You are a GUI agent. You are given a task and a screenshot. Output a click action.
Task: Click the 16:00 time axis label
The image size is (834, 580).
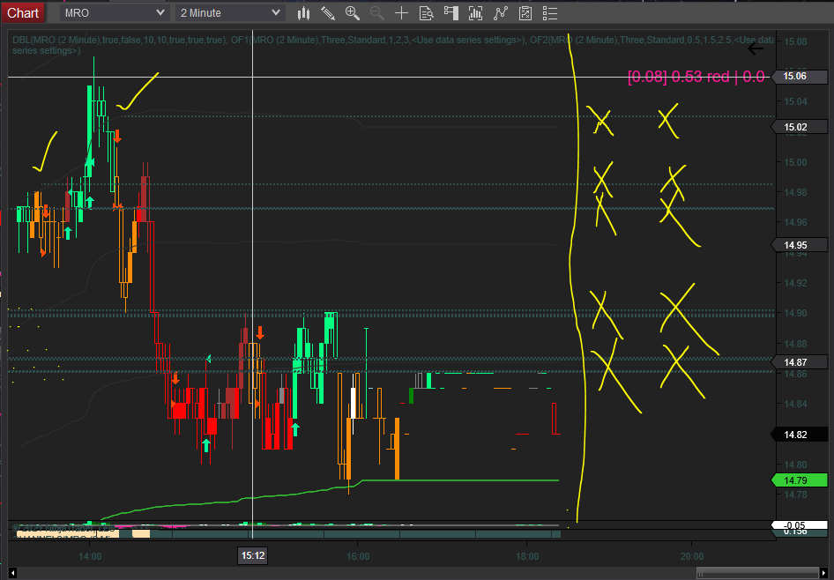[x=357, y=556]
